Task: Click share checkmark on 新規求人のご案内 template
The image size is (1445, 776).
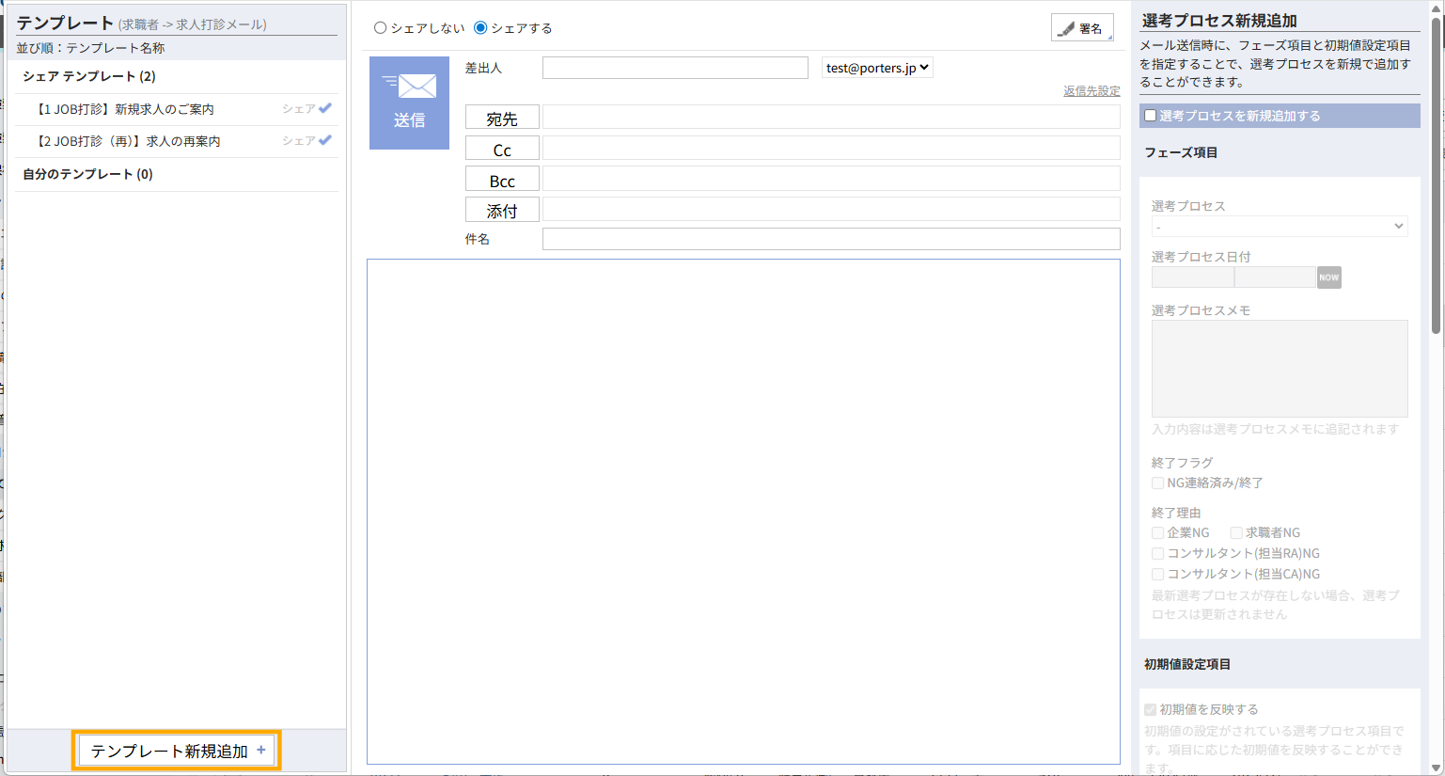Action: [x=325, y=108]
